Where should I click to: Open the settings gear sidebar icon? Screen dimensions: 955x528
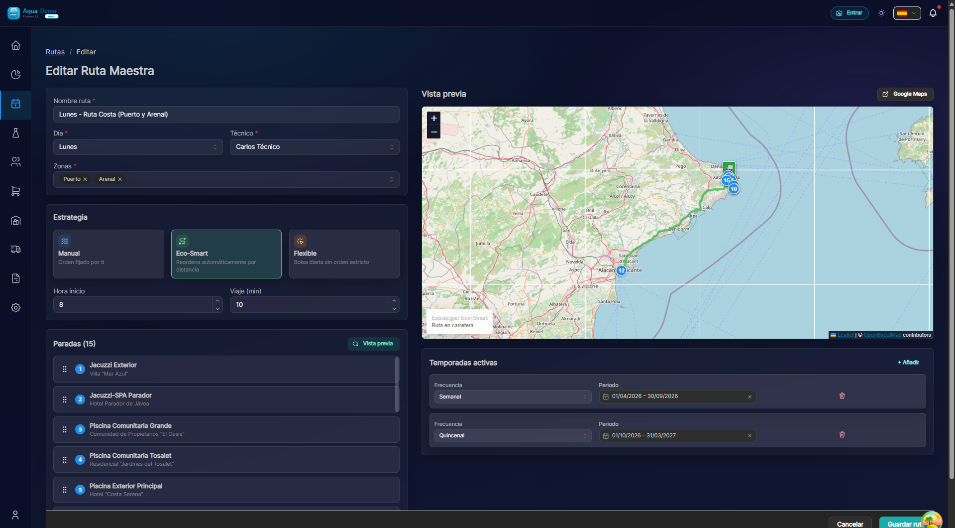coord(15,308)
